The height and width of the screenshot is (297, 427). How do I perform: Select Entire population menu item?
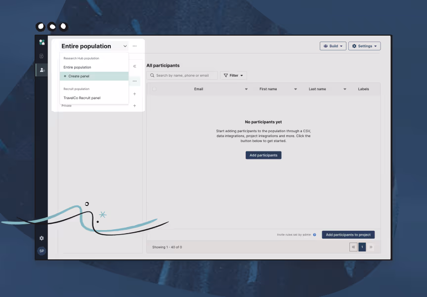click(94, 67)
